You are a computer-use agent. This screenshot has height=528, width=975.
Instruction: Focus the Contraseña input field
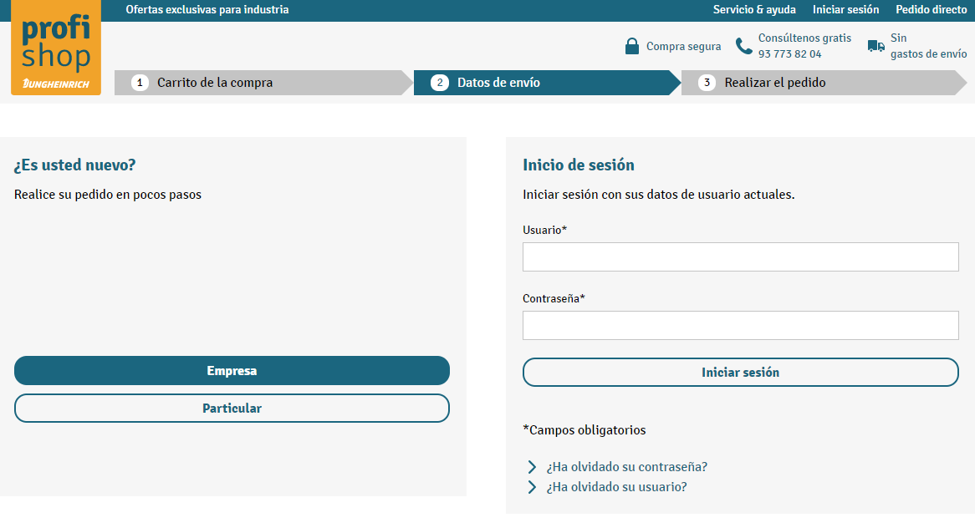click(741, 326)
